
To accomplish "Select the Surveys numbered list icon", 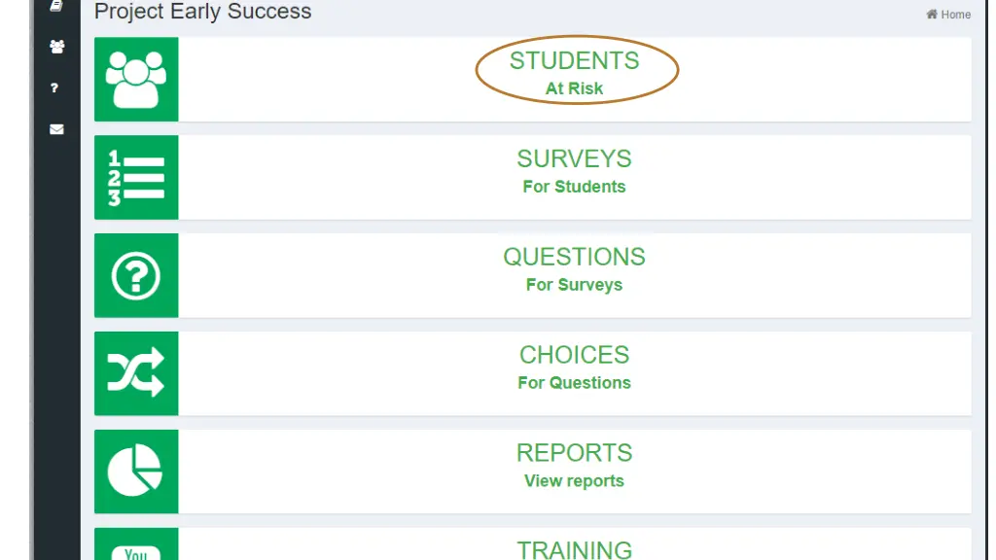I will point(136,177).
